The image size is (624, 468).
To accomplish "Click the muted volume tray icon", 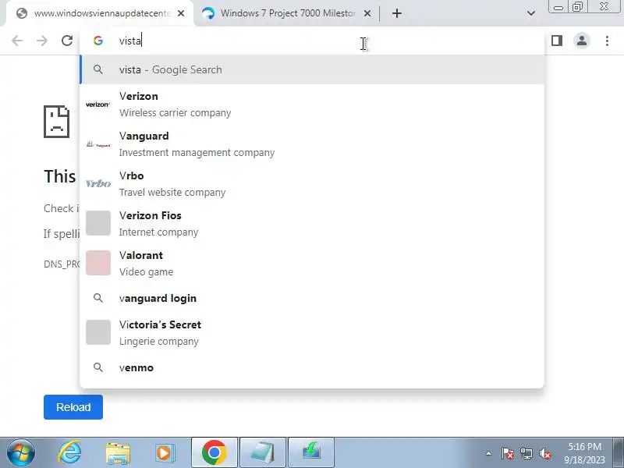I will pyautogui.click(x=545, y=453).
